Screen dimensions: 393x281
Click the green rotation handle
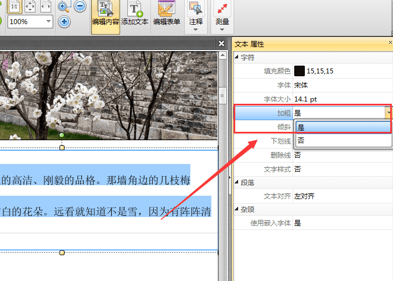coord(62,135)
